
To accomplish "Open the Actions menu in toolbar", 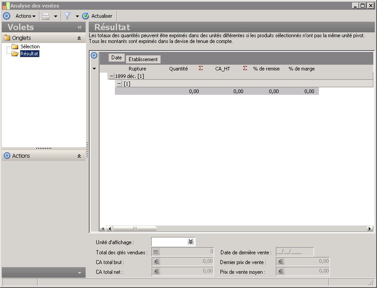I will point(25,16).
